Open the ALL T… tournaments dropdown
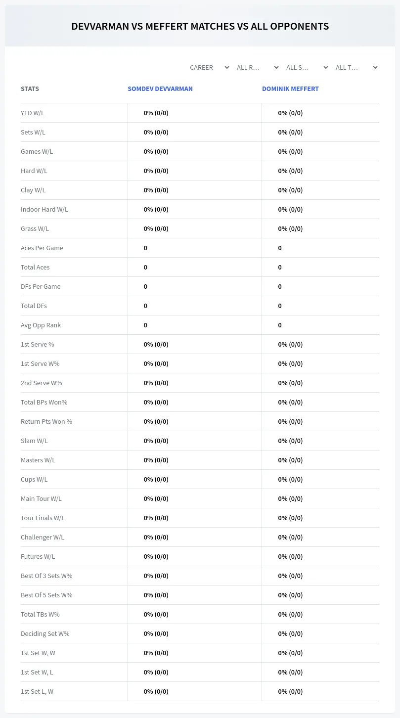This screenshot has width=400, height=718. click(357, 67)
